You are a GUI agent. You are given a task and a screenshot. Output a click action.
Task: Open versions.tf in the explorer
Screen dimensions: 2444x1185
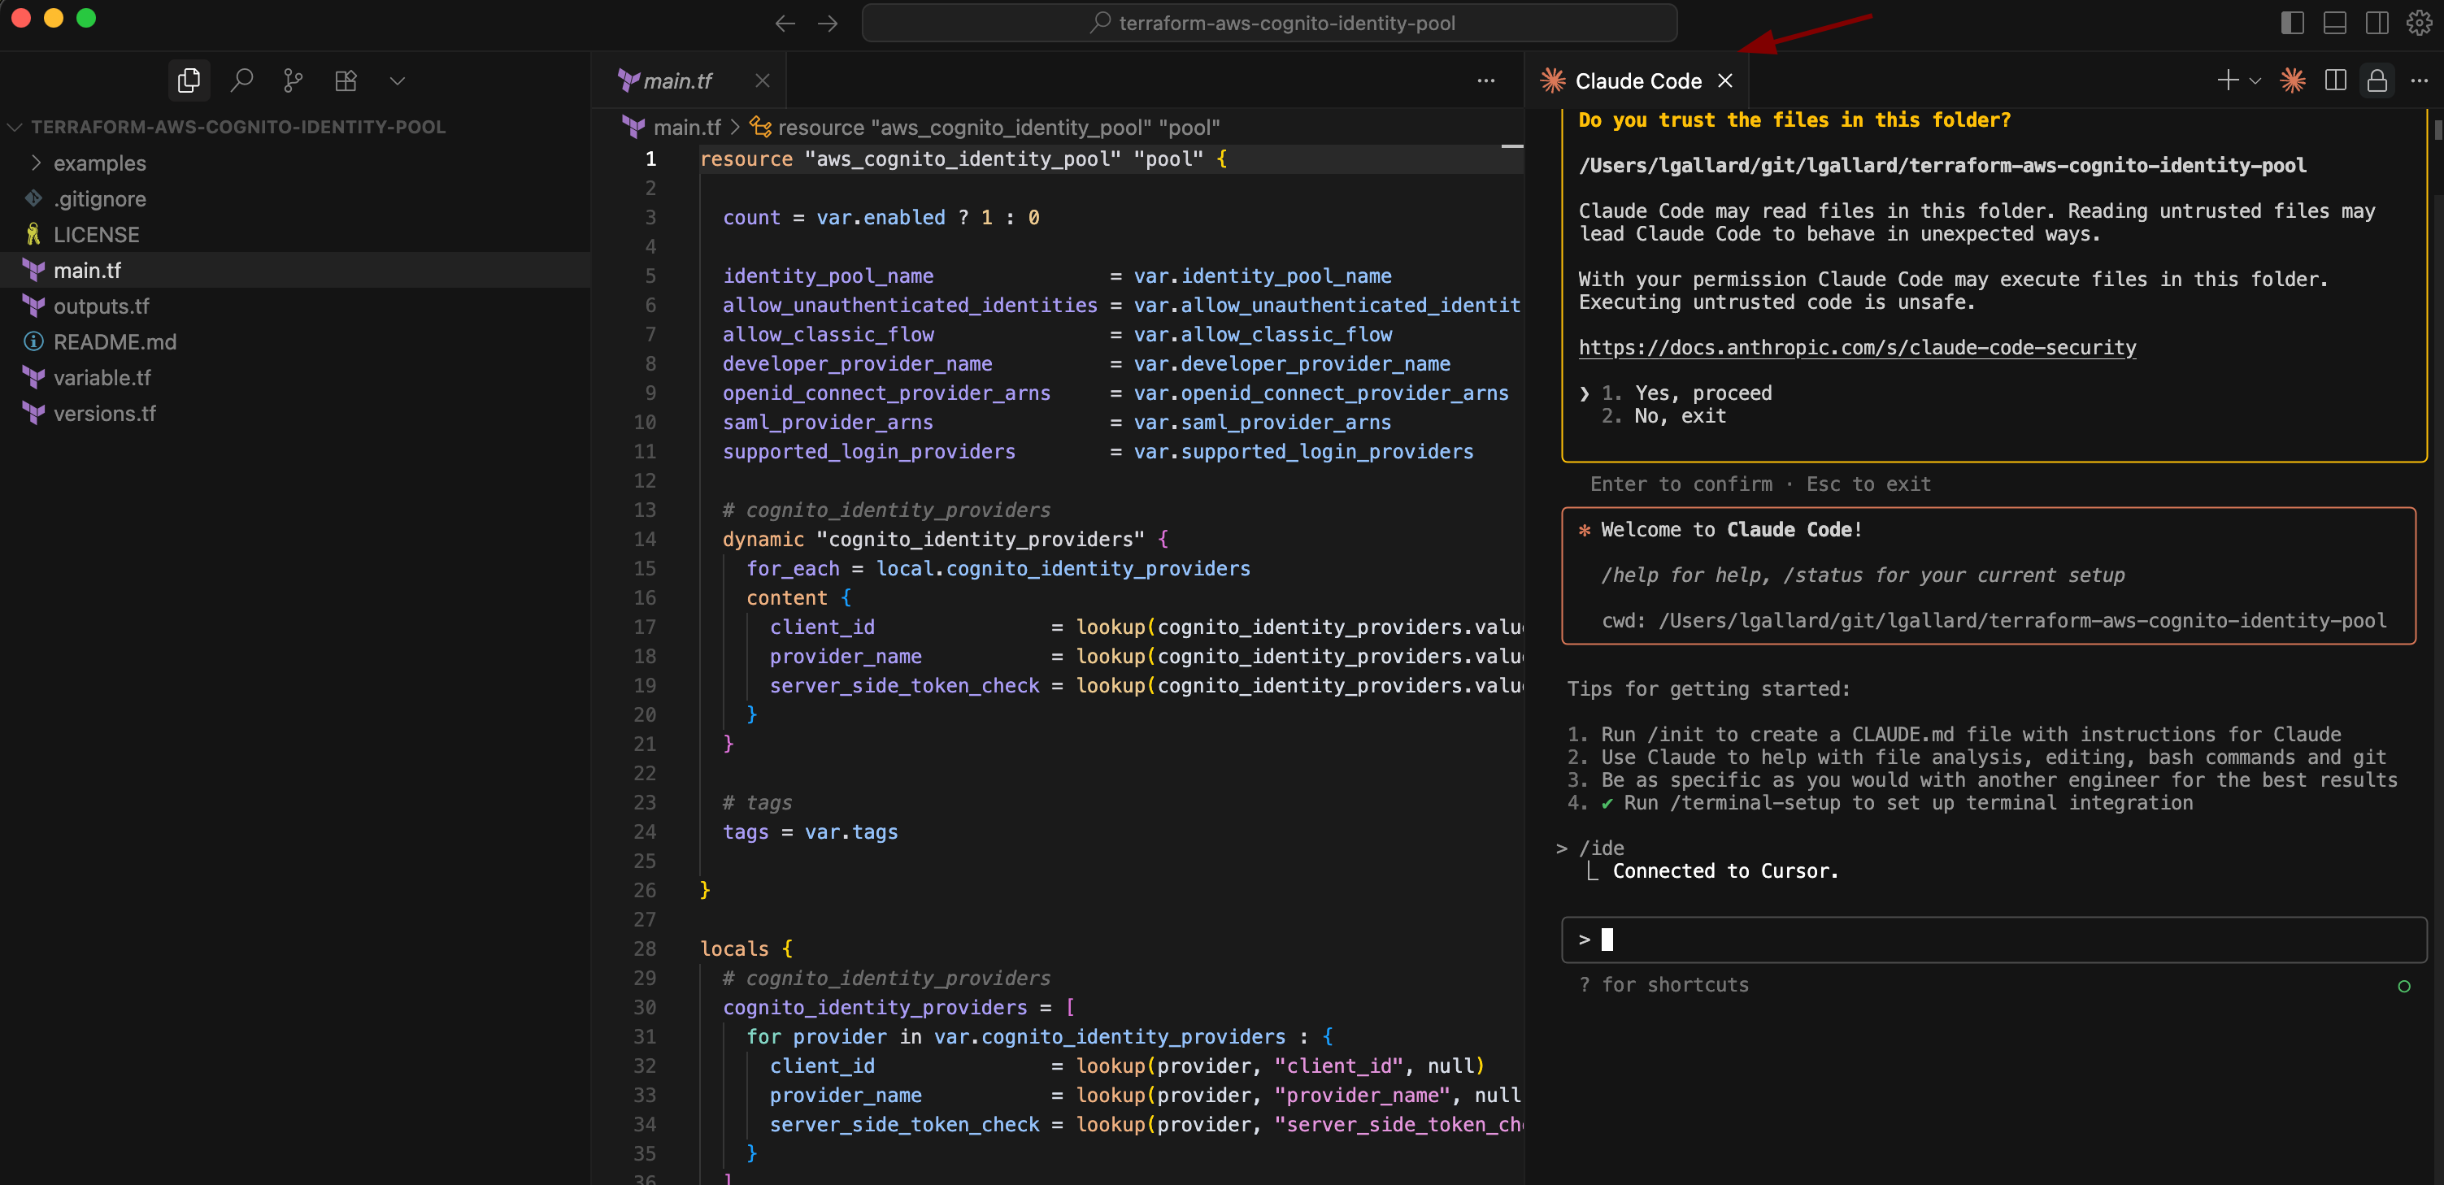[x=295, y=414]
